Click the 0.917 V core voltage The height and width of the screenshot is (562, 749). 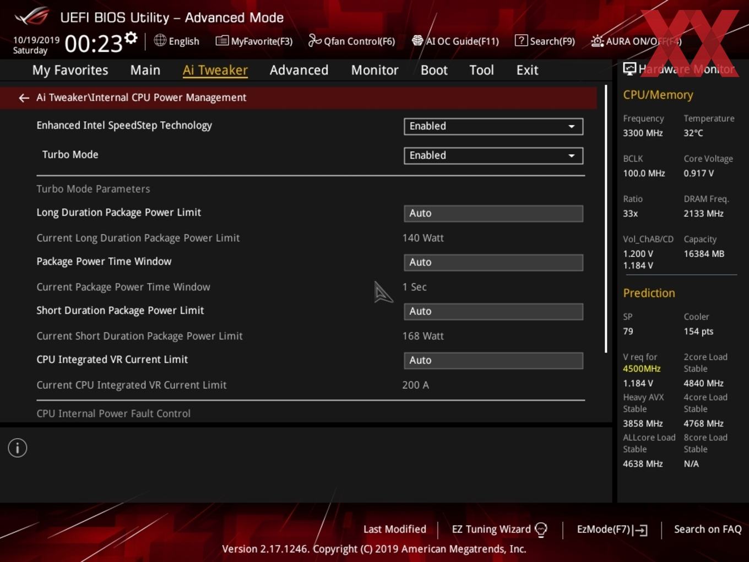[x=698, y=174]
